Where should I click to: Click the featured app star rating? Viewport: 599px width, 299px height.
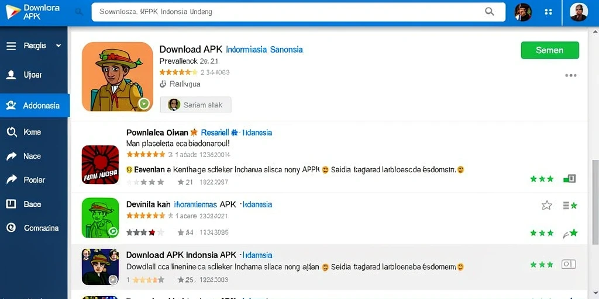point(178,72)
